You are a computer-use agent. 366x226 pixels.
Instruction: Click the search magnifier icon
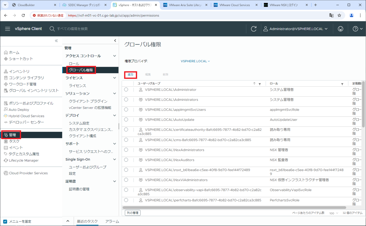point(52,29)
